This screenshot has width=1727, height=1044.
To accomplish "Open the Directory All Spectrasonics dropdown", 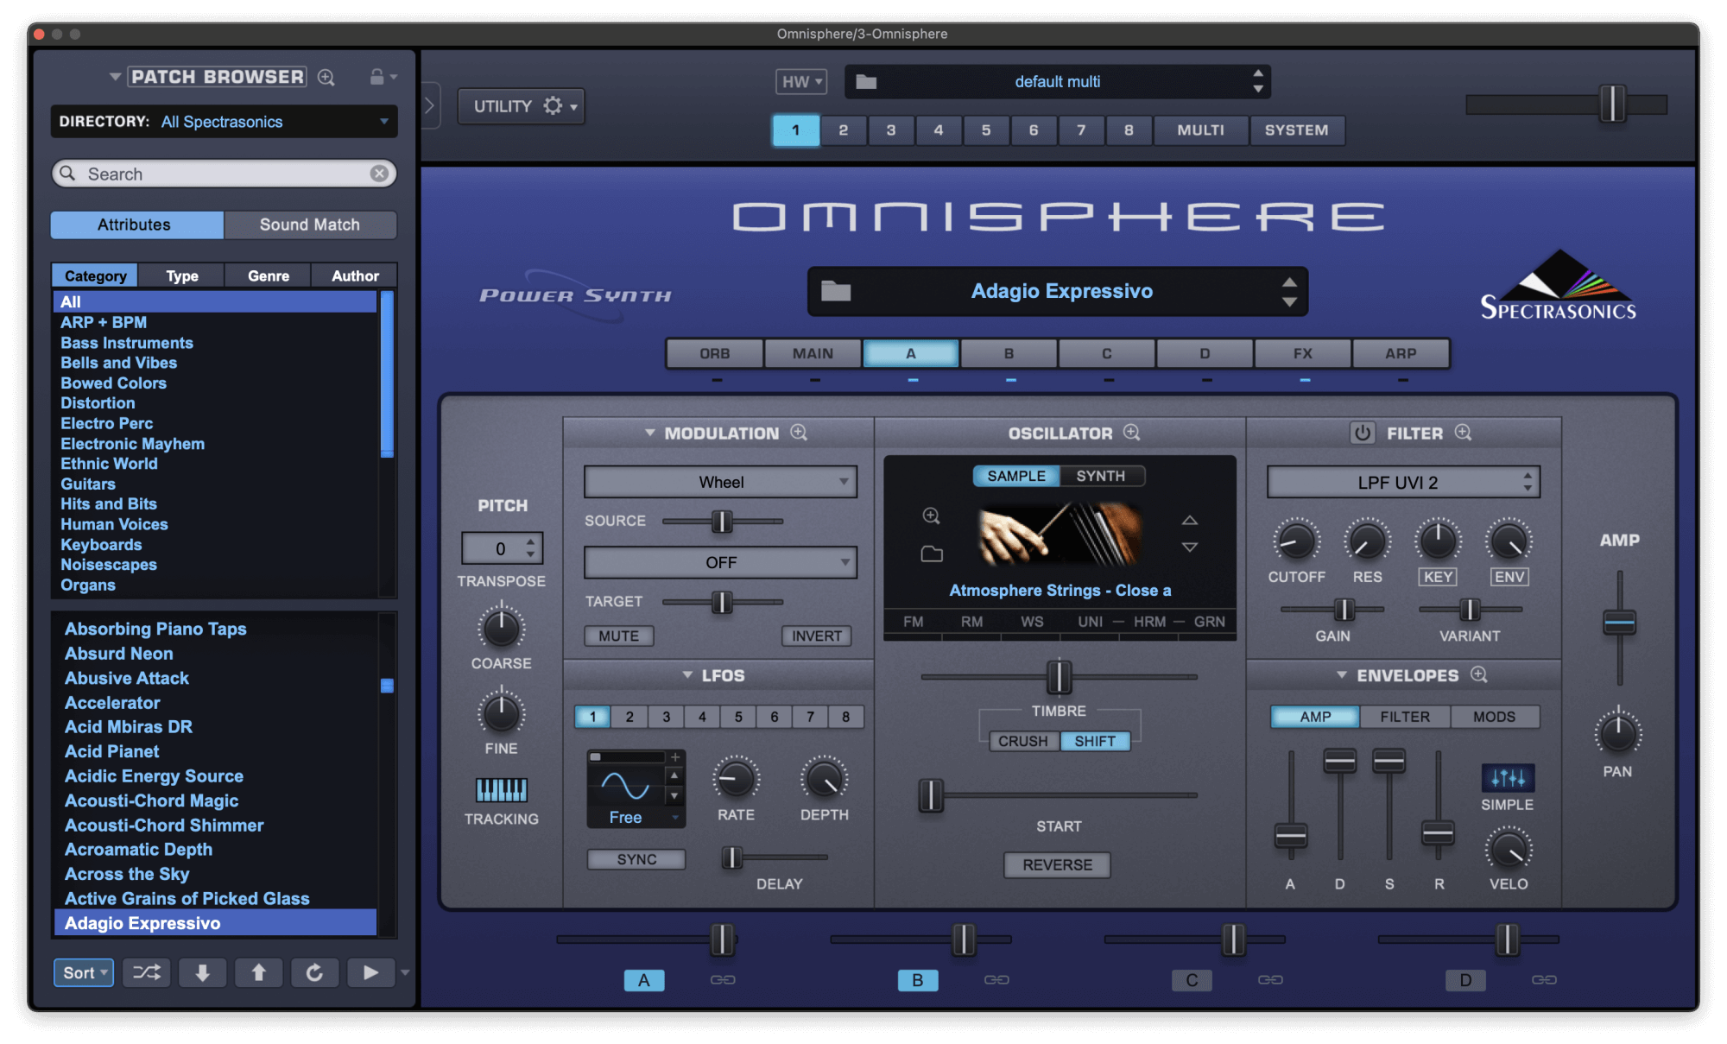I will pos(224,122).
